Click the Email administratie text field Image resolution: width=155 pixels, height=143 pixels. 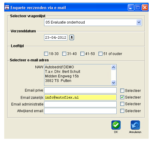click(x=80, y=104)
